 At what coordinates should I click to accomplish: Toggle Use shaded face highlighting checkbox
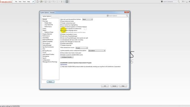(x=61, y=25)
